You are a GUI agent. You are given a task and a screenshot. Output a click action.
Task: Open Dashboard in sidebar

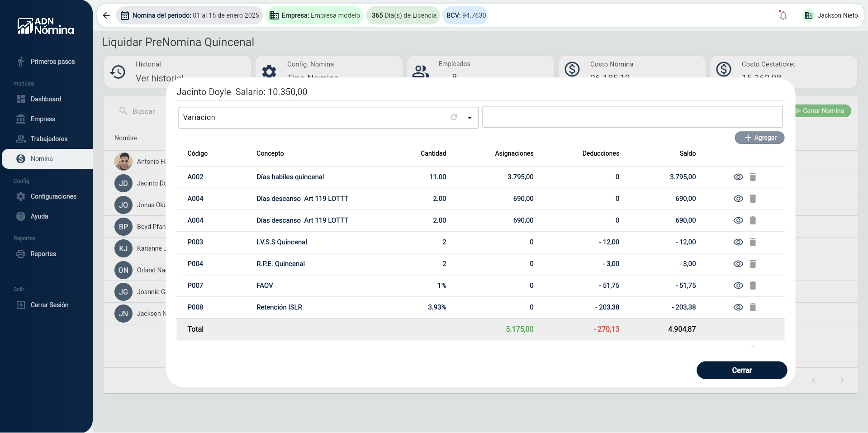tap(46, 99)
